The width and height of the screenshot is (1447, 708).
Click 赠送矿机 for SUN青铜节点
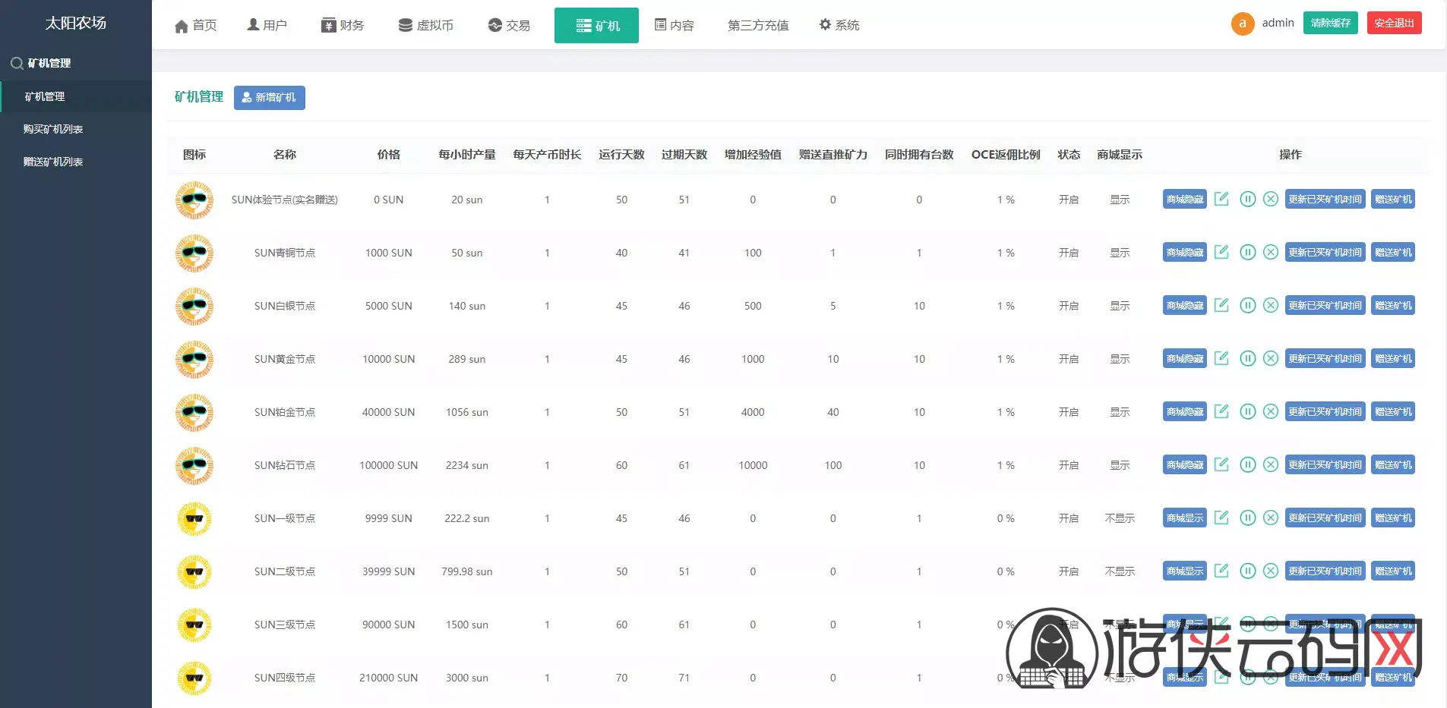[x=1393, y=253]
